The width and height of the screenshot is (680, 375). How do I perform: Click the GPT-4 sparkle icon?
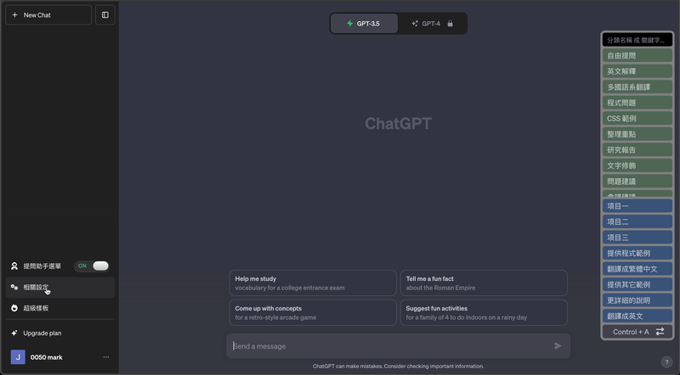pyautogui.click(x=415, y=24)
